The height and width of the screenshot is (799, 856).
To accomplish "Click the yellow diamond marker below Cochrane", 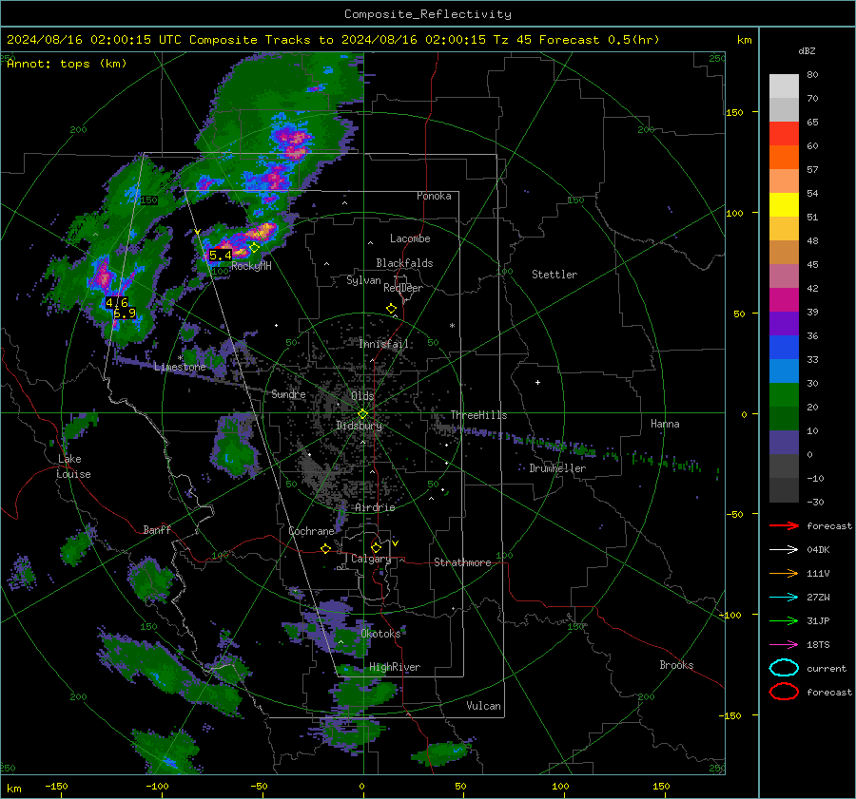I will coord(326,549).
